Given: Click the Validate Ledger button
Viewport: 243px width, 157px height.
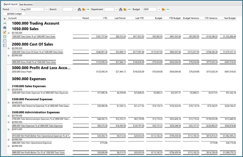Looking at the screenshot, I should tap(14, 14).
